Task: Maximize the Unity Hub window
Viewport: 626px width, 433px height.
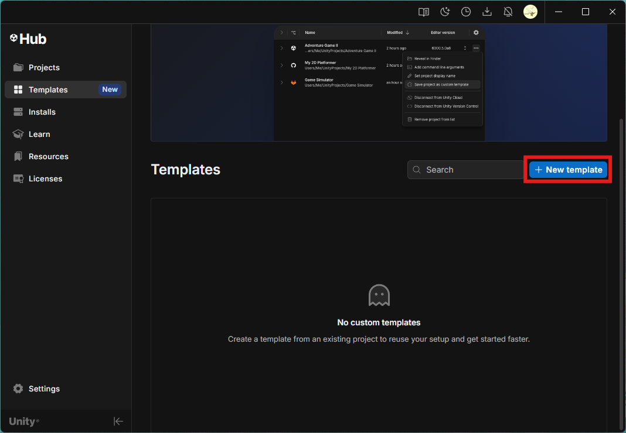Action: tap(586, 12)
